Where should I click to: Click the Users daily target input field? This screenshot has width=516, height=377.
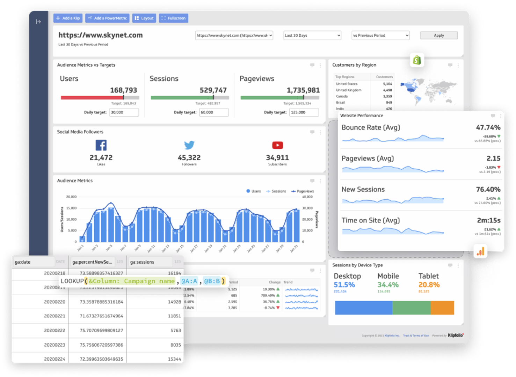(x=124, y=112)
